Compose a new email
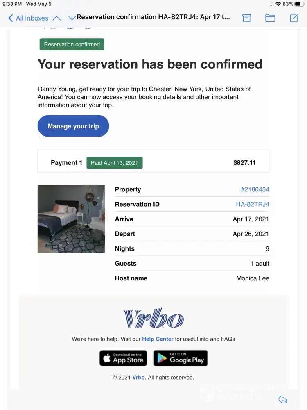 (x=294, y=18)
